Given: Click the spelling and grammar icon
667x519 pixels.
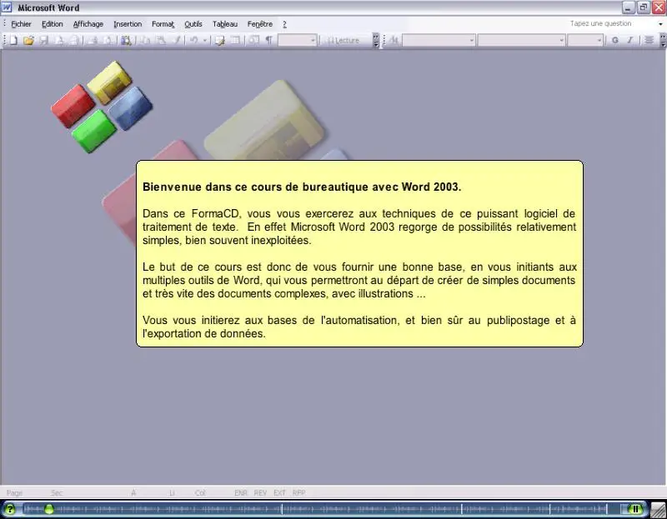Looking at the screenshot, I should click(x=126, y=40).
